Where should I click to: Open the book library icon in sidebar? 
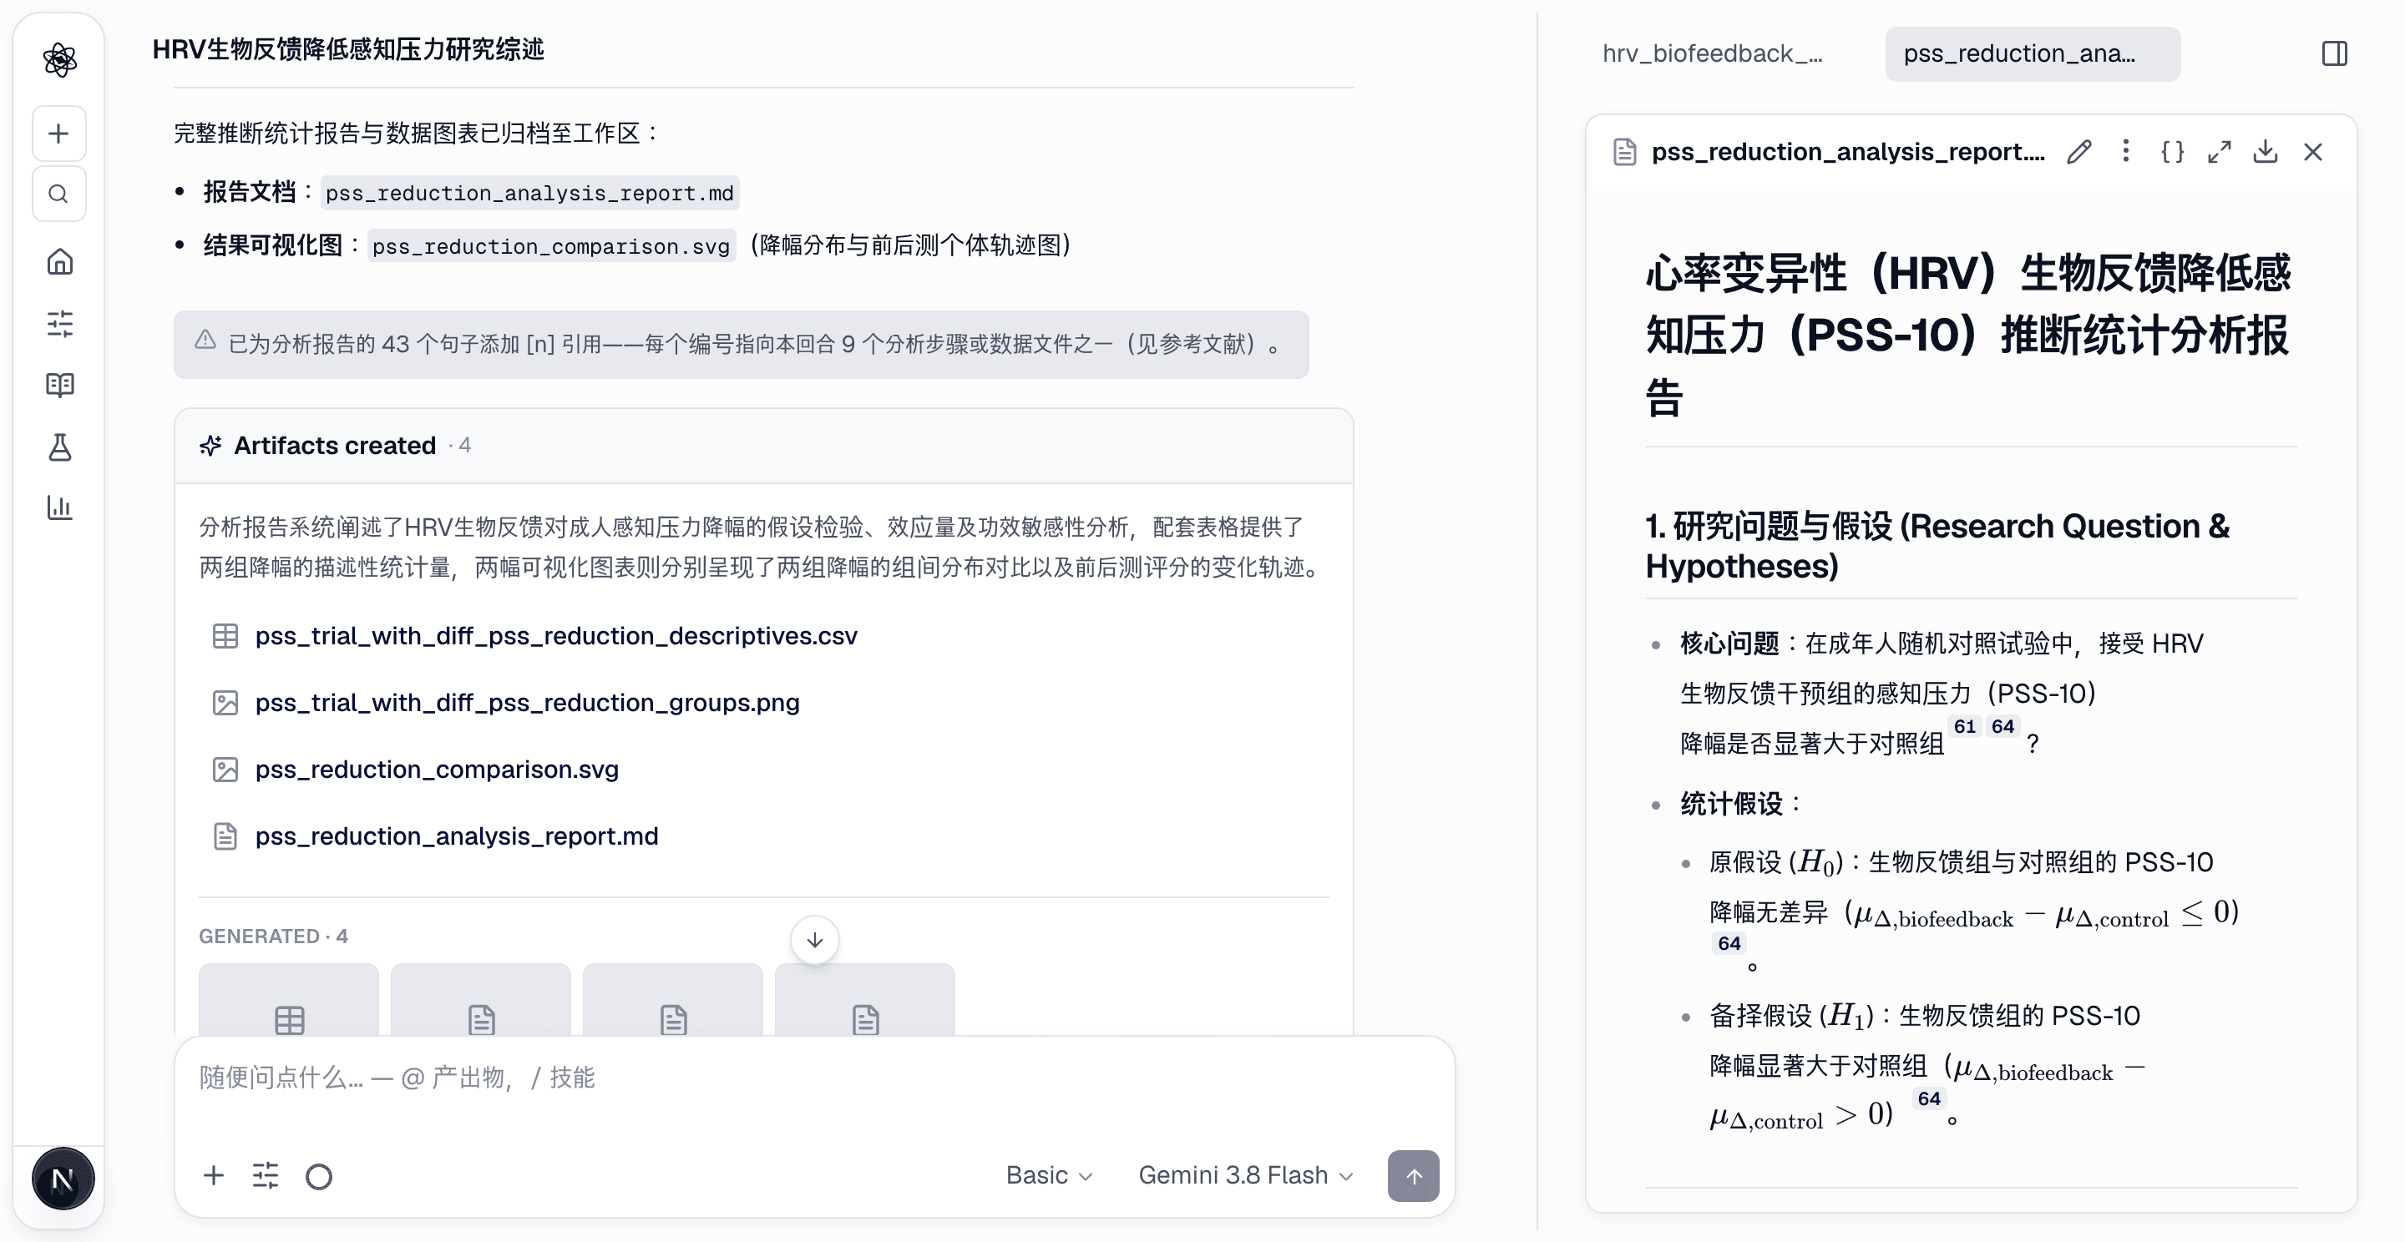coord(60,385)
